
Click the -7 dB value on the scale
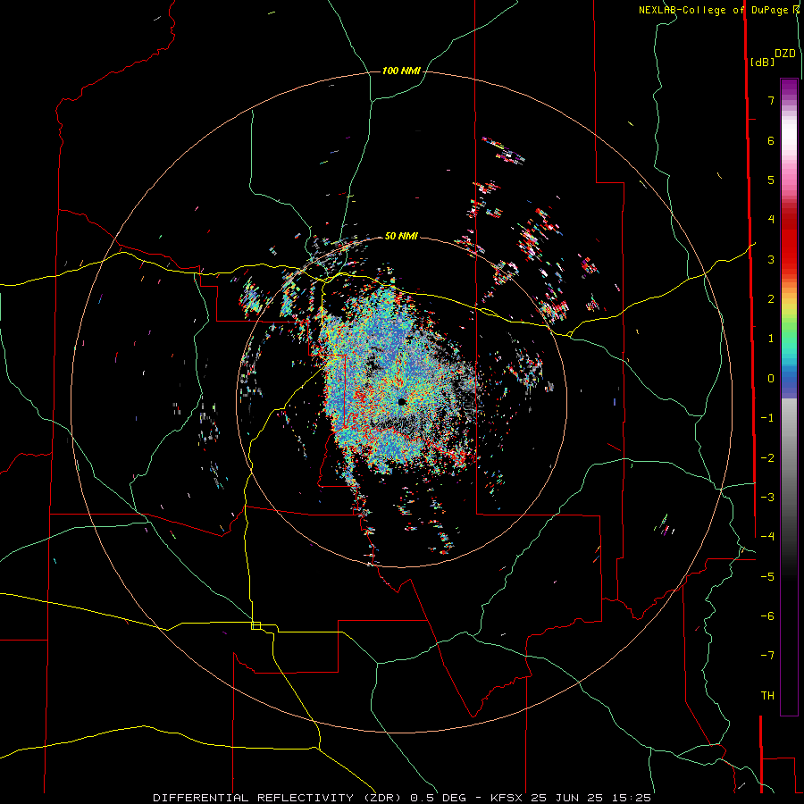point(767,656)
